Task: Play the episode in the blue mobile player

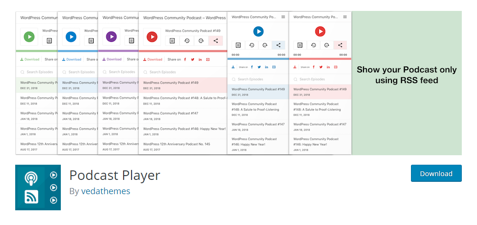Action: pyautogui.click(x=258, y=31)
